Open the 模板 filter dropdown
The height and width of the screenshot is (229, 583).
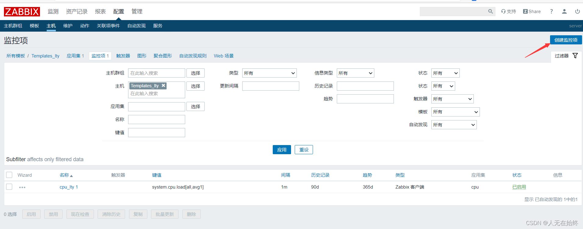coord(455,112)
